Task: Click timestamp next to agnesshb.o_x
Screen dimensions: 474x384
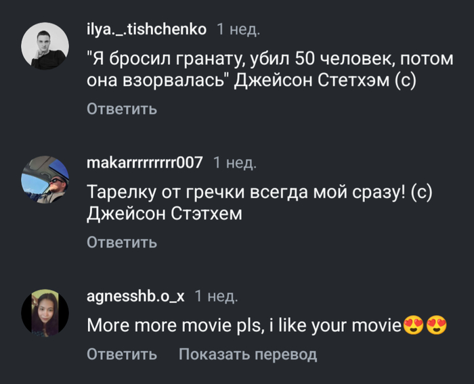Action: 216,296
